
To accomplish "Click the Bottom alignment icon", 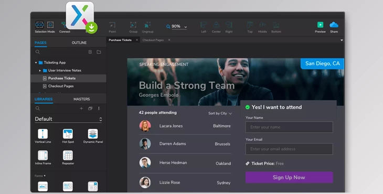I will click(x=276, y=25).
